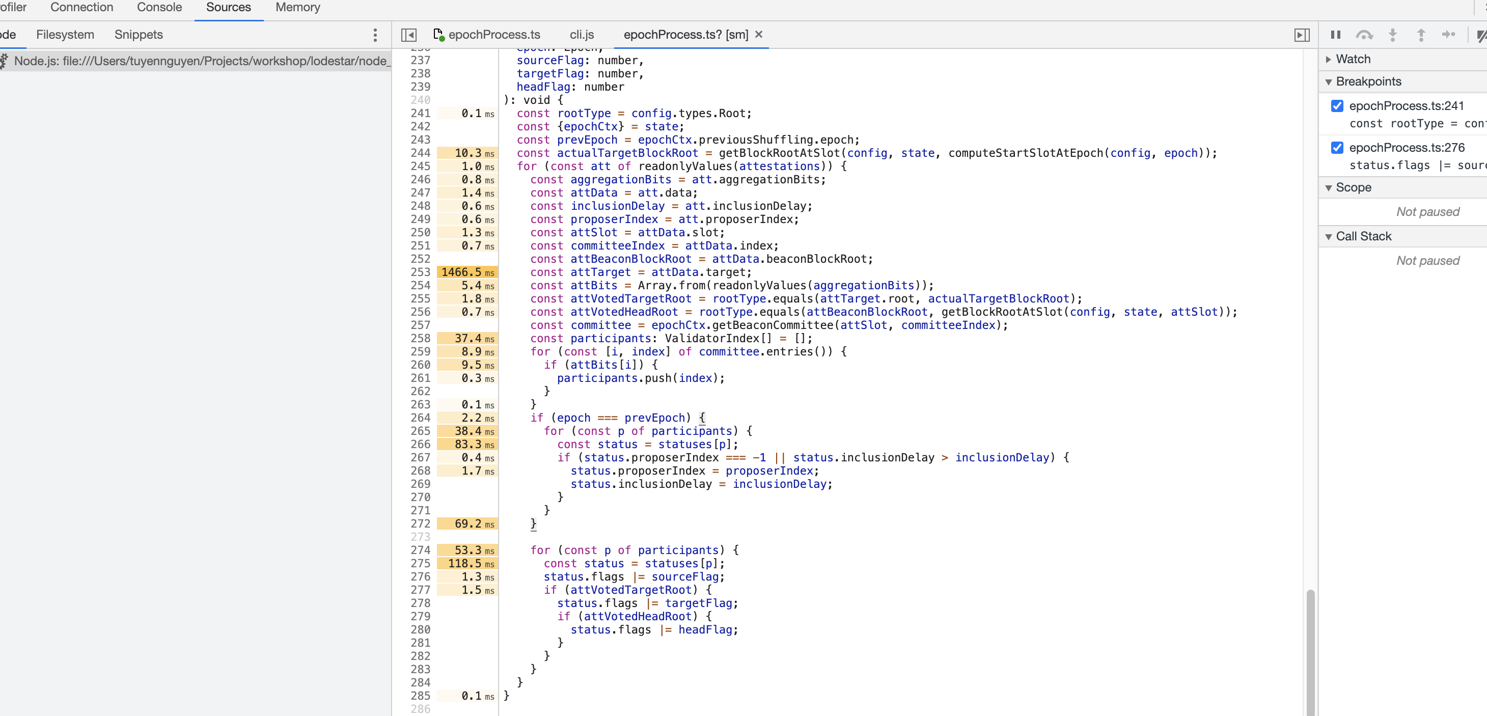Click the Step out of current function icon

coord(1421,35)
